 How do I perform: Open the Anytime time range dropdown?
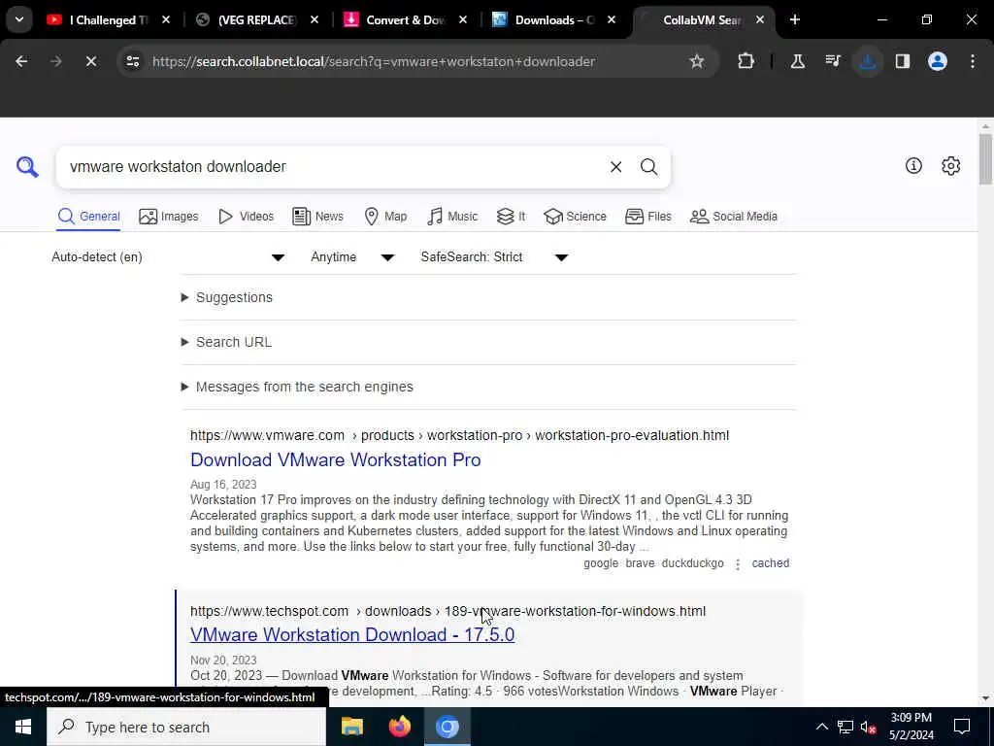pyautogui.click(x=351, y=256)
